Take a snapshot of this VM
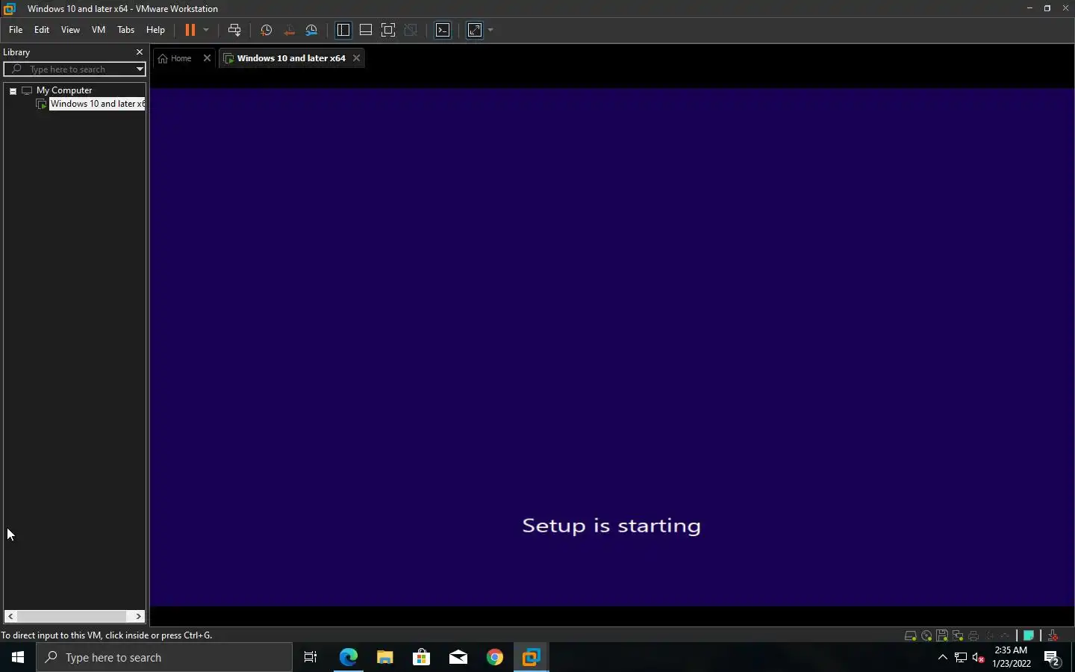This screenshot has height=672, width=1075. pos(266,30)
